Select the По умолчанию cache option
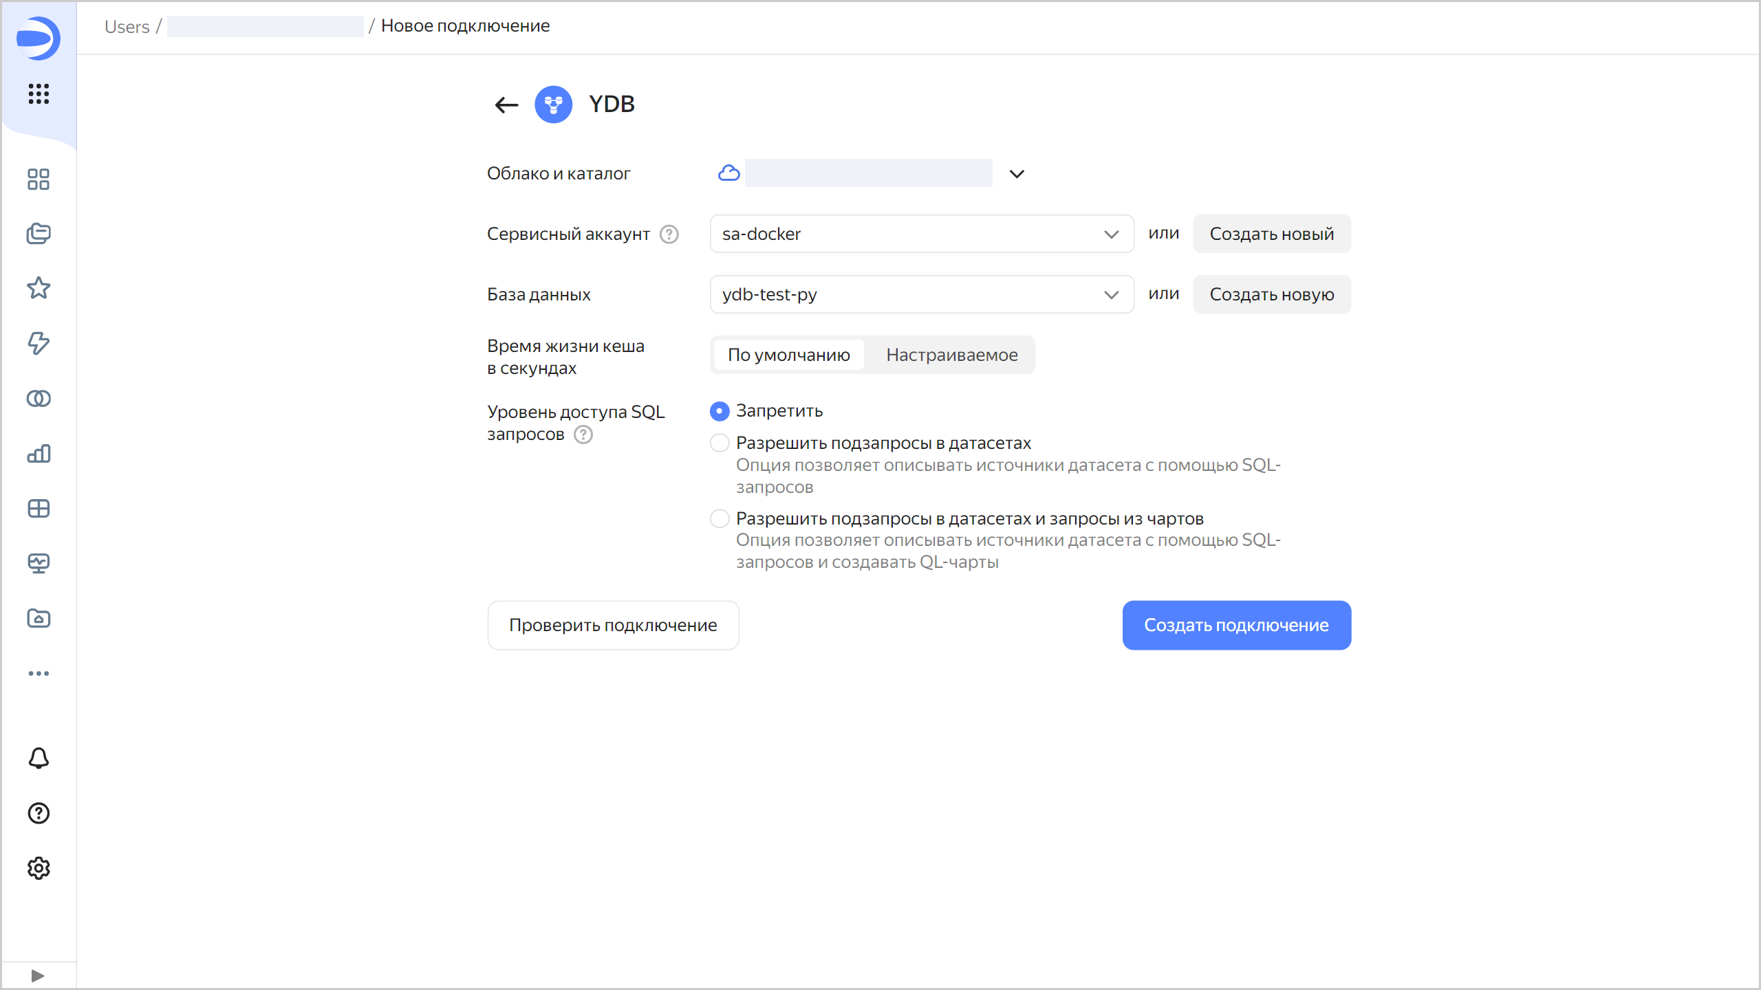Viewport: 1761px width, 990px height. 788,355
